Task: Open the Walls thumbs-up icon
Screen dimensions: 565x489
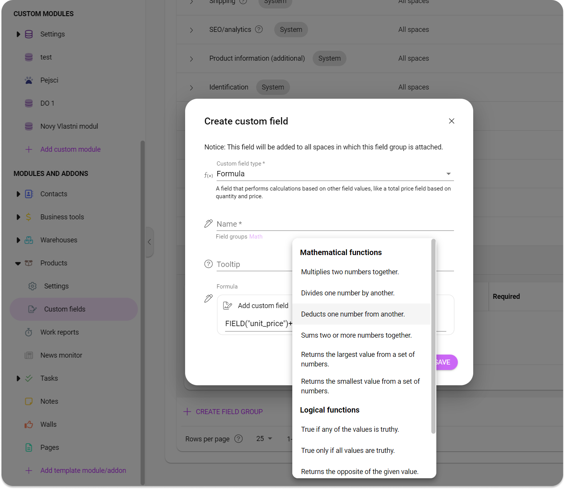Action: coord(28,424)
